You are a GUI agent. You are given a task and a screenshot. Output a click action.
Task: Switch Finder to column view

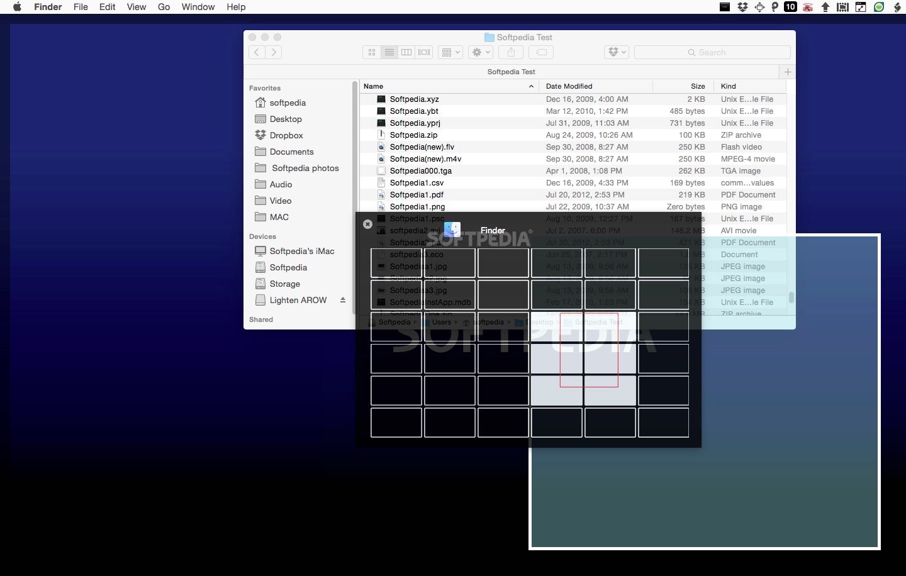click(x=406, y=52)
